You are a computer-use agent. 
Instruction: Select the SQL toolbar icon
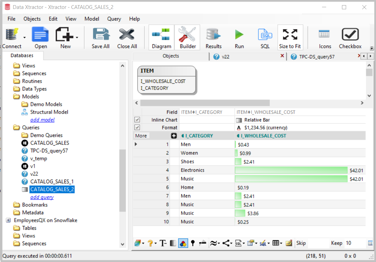tap(264, 37)
